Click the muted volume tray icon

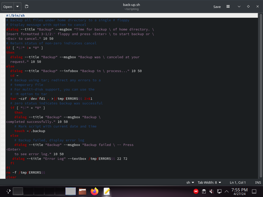(x=212, y=191)
